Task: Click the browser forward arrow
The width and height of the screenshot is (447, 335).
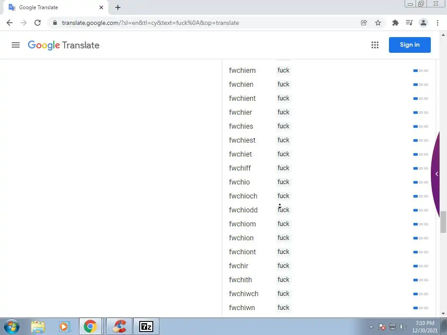Action: pyautogui.click(x=24, y=23)
